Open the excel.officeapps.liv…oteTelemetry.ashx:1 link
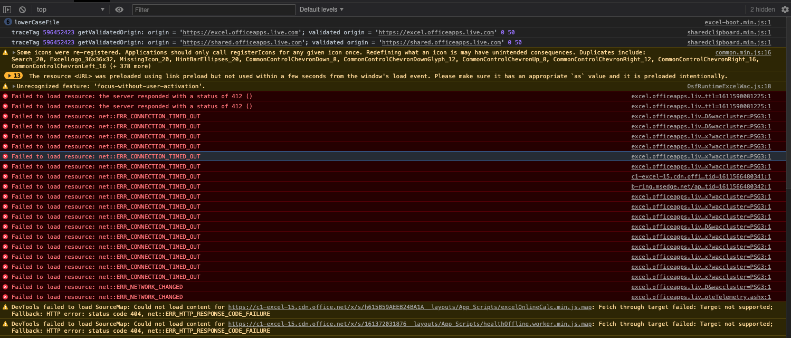 pos(701,297)
